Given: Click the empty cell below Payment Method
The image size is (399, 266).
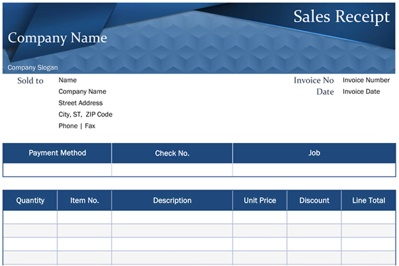Looking at the screenshot, I should point(58,170).
